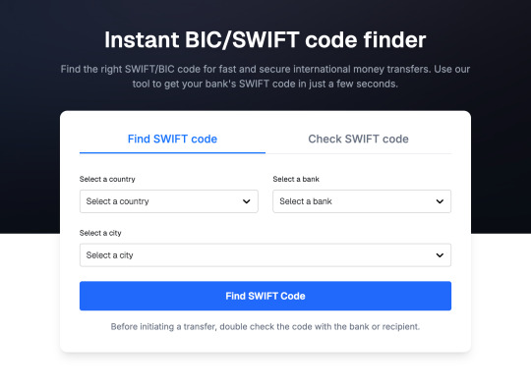This screenshot has height=392, width=531.
Task: Open the Select a bank dropdown field
Action: point(362,201)
